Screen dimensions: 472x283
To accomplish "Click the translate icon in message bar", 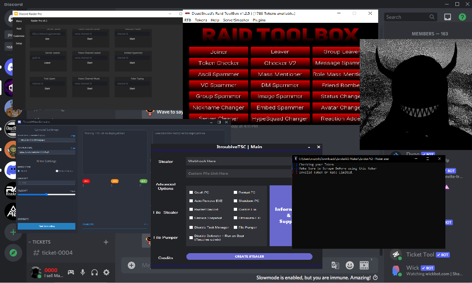I will coord(335,265).
